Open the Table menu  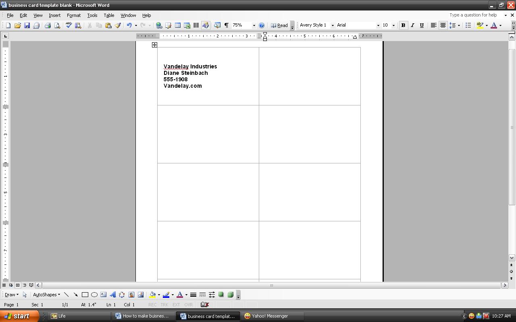tap(109, 15)
